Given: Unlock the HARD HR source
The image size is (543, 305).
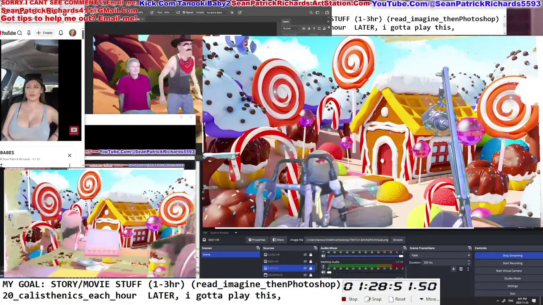Looking at the screenshot, I should 311,255.
